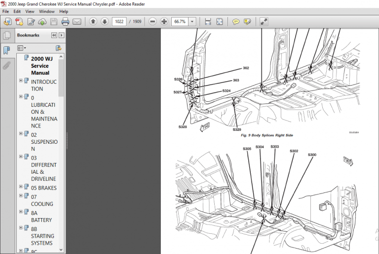Open the 07 COOLING bookmark
The width and height of the screenshot is (379, 254).
click(42, 200)
